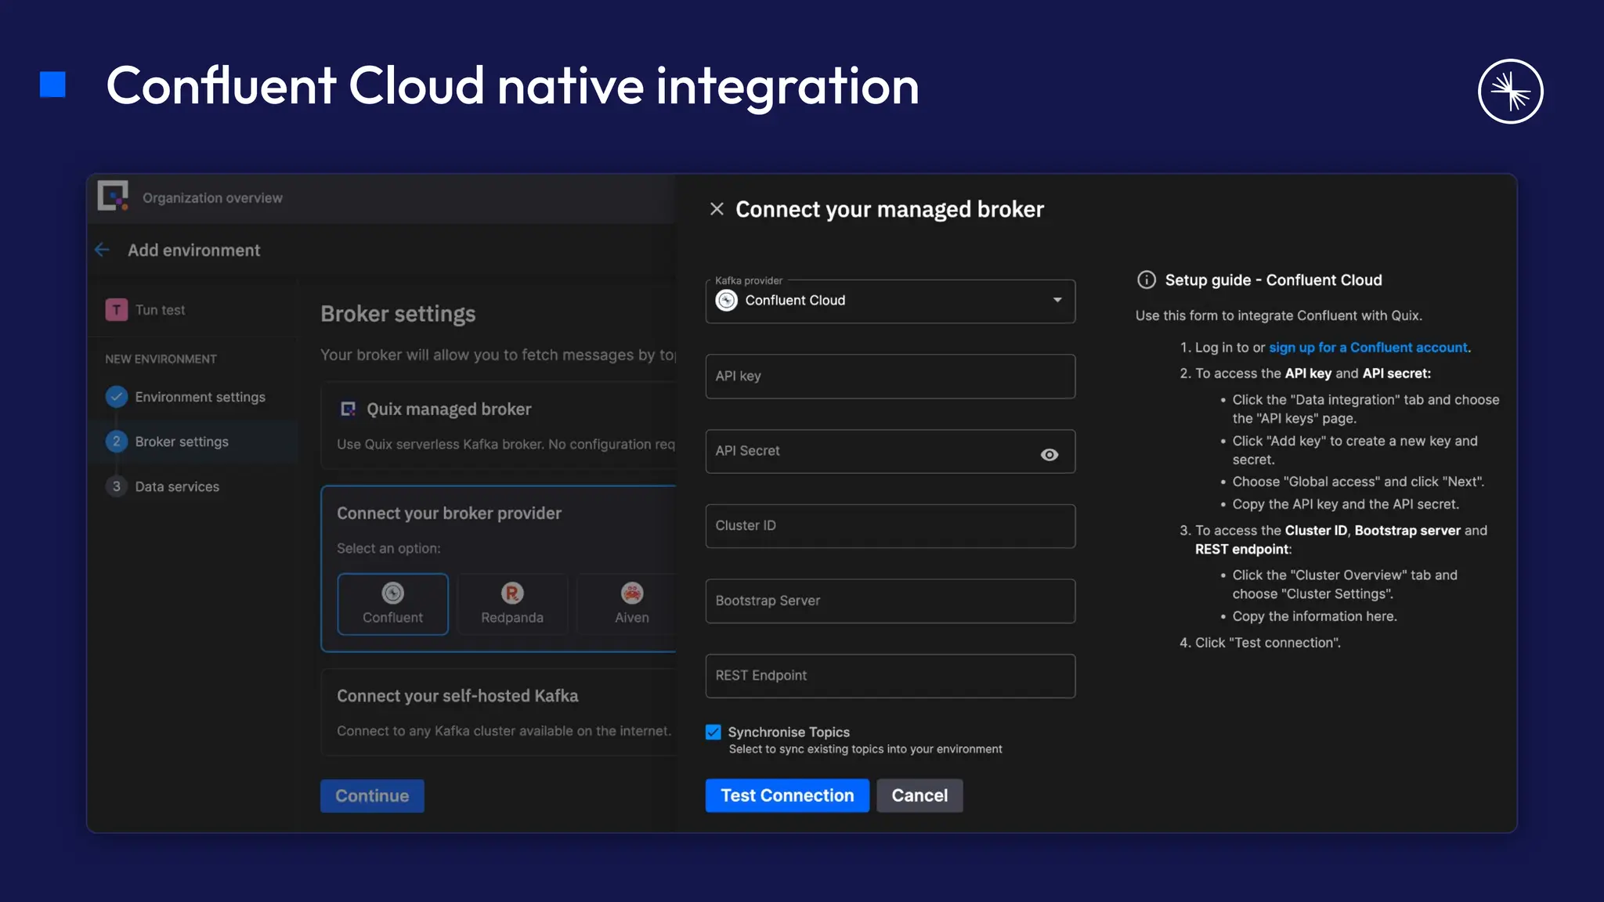1604x902 pixels.
Task: Choose the Quix managed broker card
Action: pos(499,425)
